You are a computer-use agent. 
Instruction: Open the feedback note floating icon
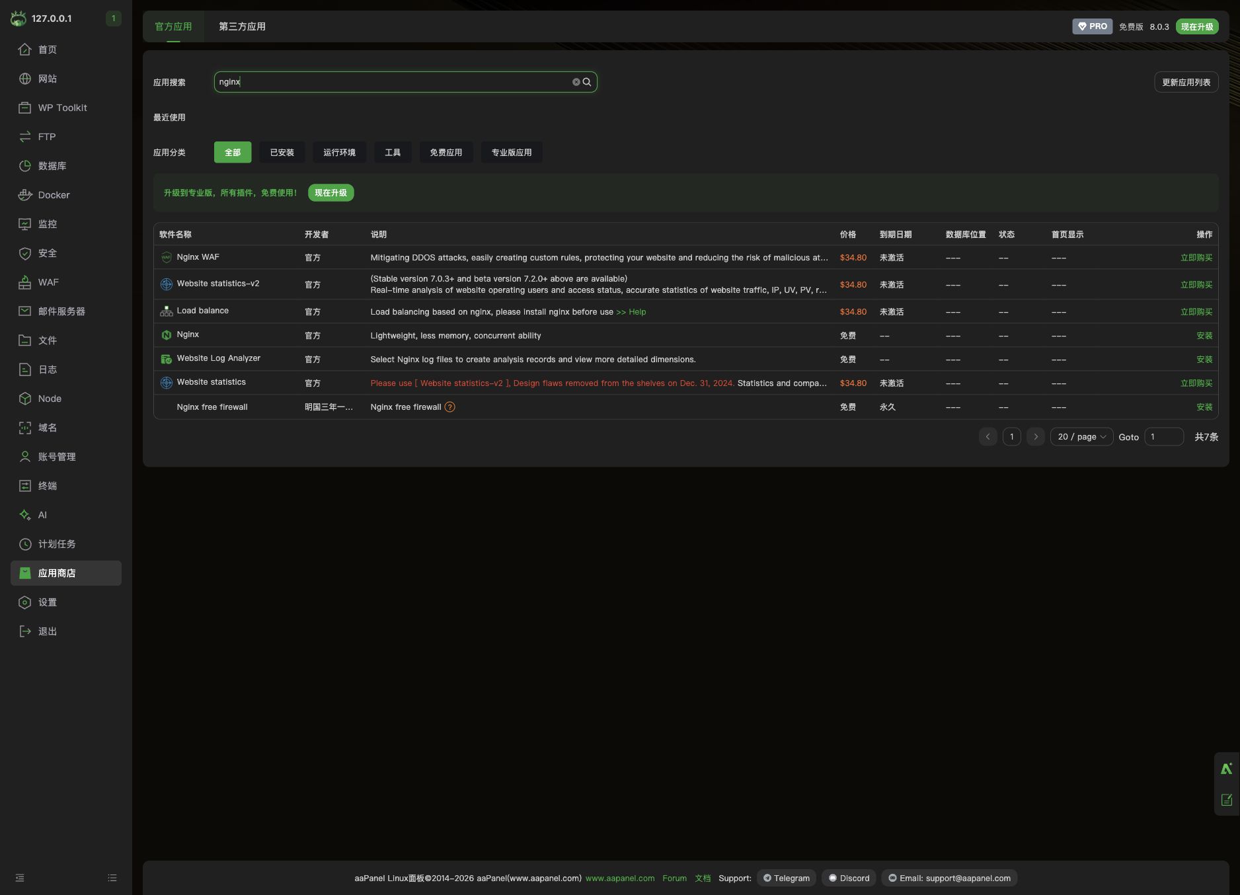point(1227,800)
